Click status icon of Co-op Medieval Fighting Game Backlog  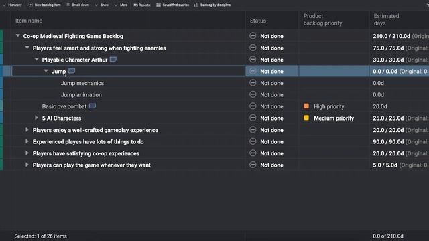[253, 35]
